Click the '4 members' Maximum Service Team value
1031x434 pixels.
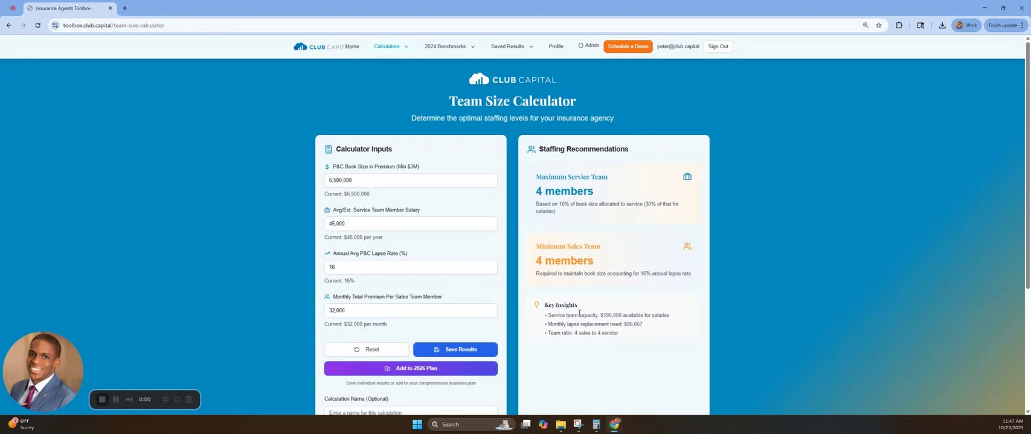pyautogui.click(x=564, y=191)
